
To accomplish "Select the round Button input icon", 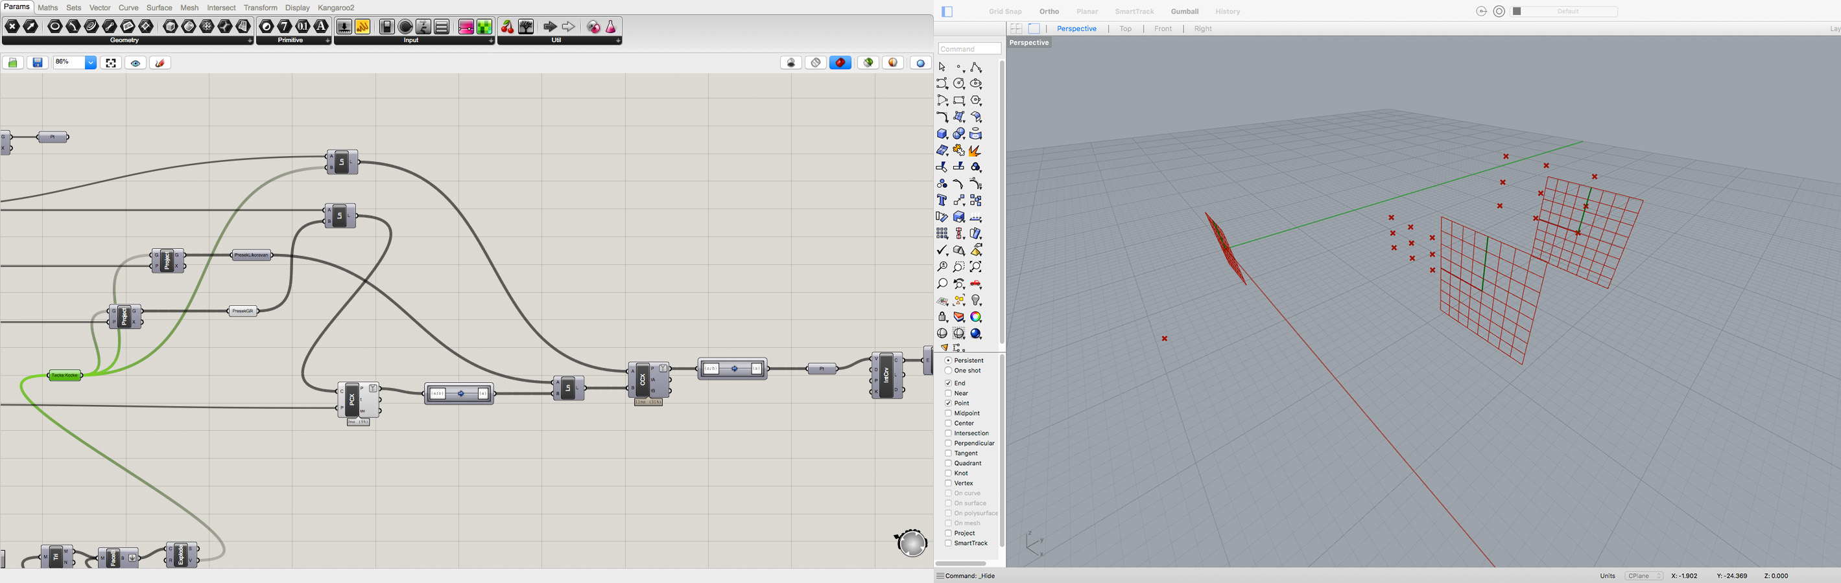I will [405, 27].
